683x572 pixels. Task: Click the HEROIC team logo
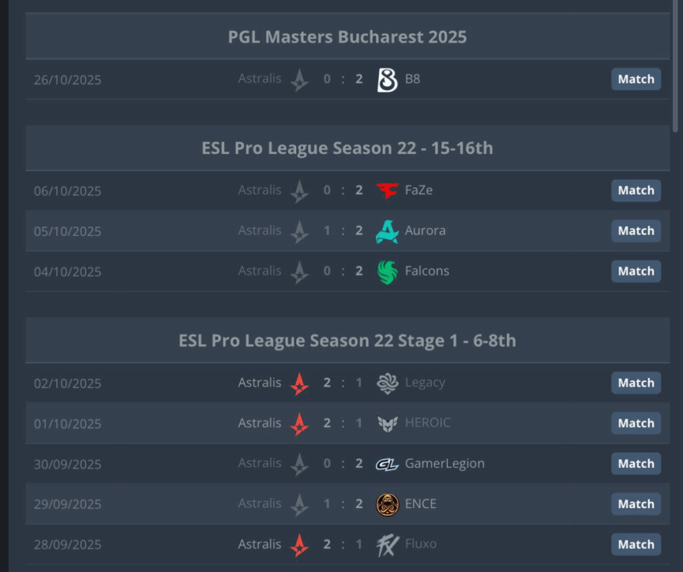387,423
